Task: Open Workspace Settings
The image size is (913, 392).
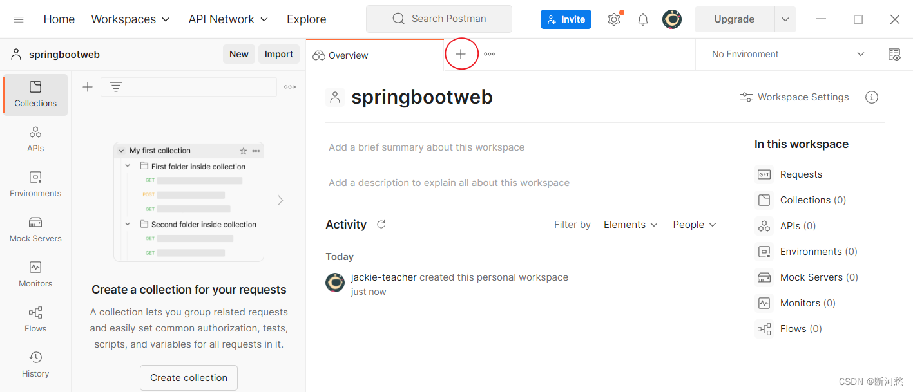Action: 794,97
